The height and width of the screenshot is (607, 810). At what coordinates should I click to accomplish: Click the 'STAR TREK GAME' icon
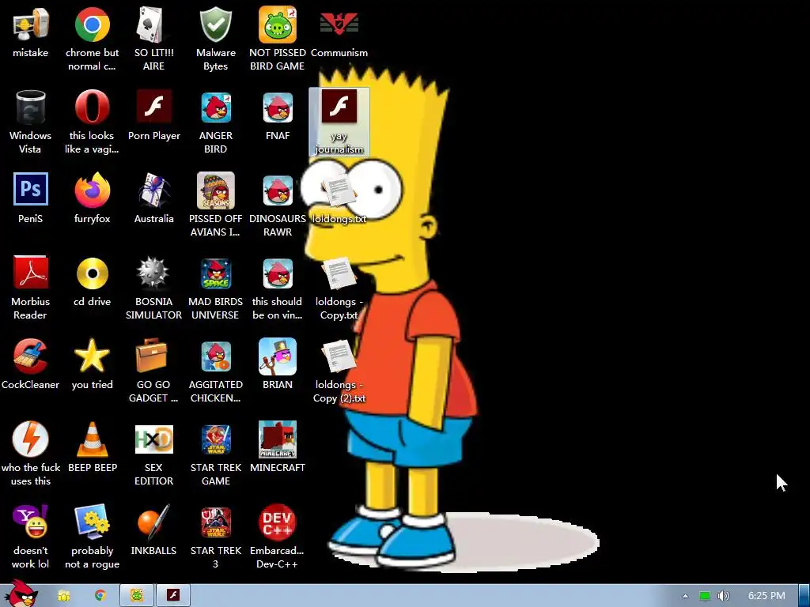click(216, 439)
